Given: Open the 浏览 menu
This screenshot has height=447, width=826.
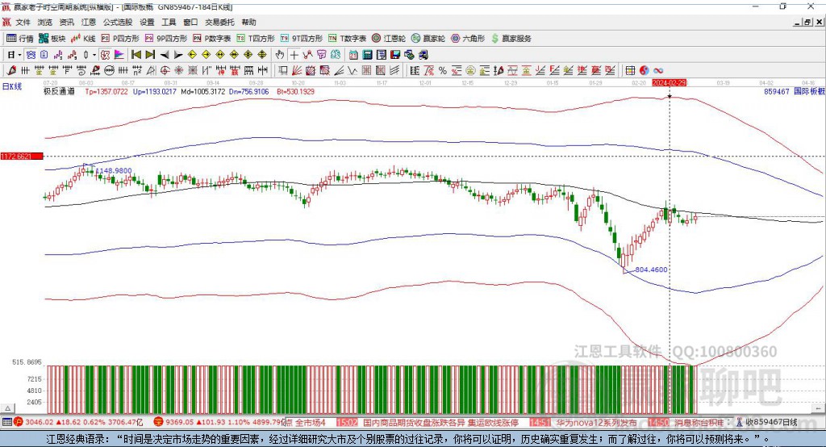Looking at the screenshot, I should point(45,22).
